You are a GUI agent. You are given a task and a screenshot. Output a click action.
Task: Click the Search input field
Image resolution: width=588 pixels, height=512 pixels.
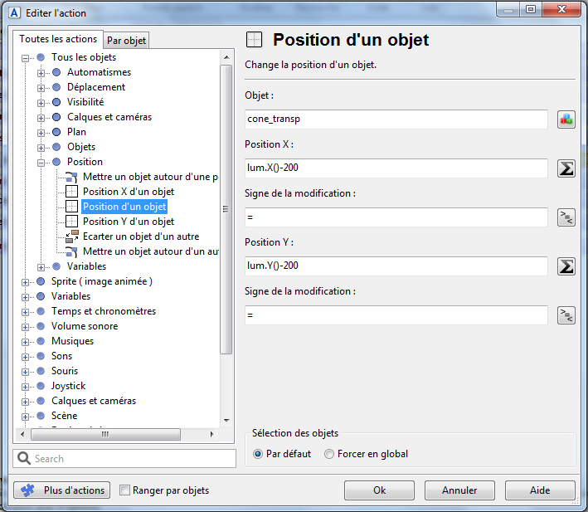124,458
